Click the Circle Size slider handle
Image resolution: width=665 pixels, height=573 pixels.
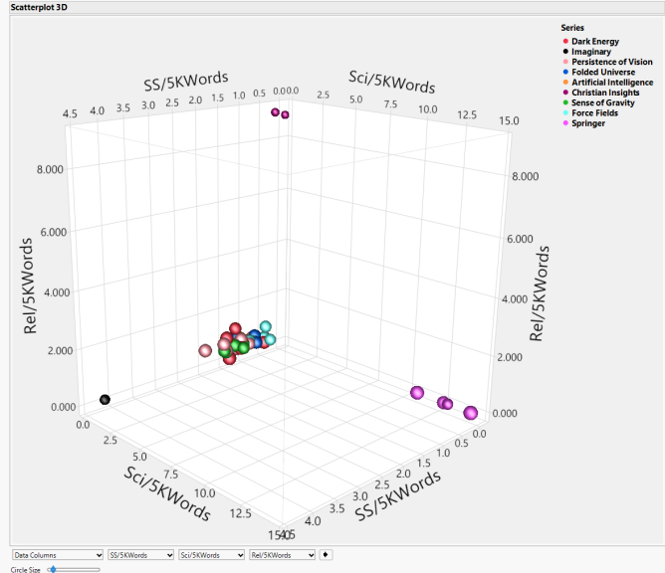[x=52, y=569]
